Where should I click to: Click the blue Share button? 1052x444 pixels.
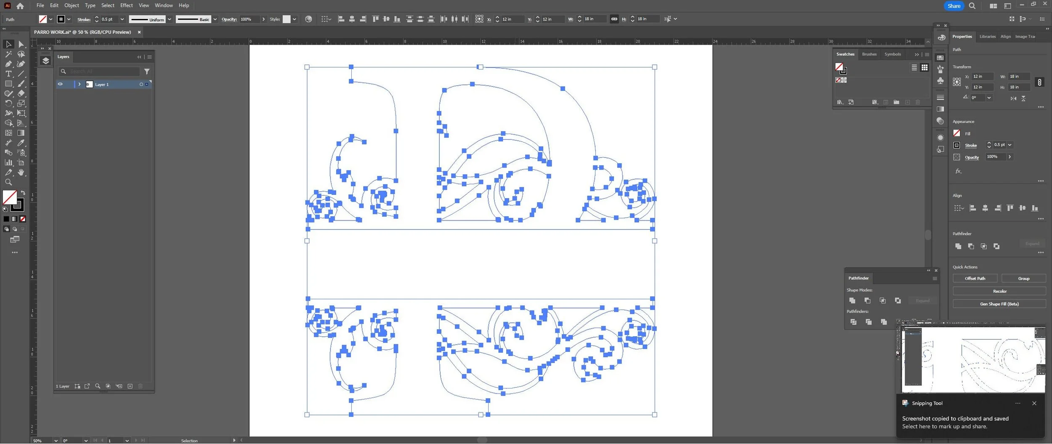pyautogui.click(x=954, y=6)
